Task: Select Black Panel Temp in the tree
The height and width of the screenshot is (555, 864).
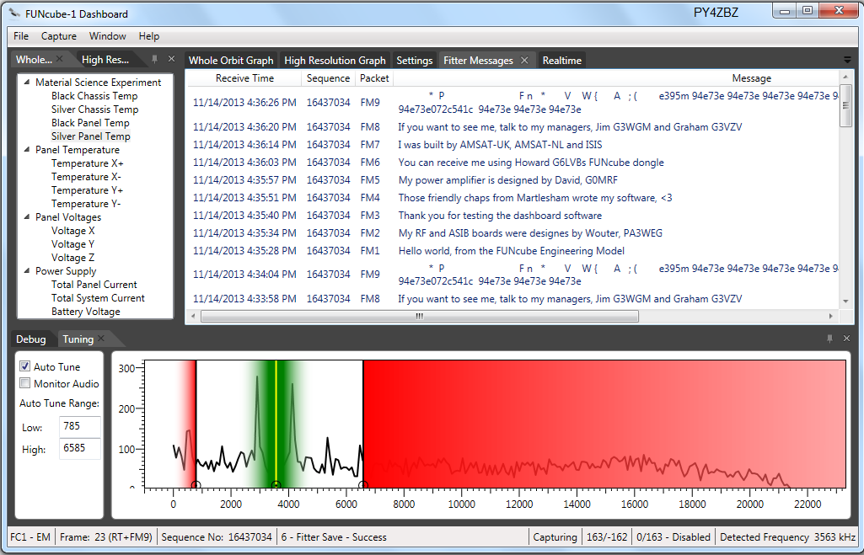Action: point(90,123)
